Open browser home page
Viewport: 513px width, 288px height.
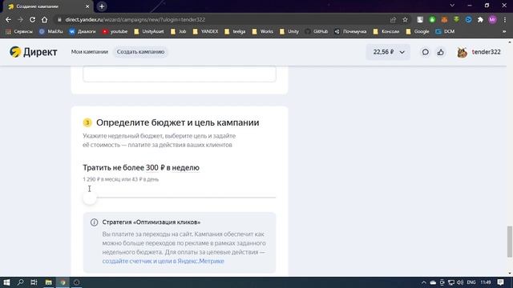[x=45, y=19]
